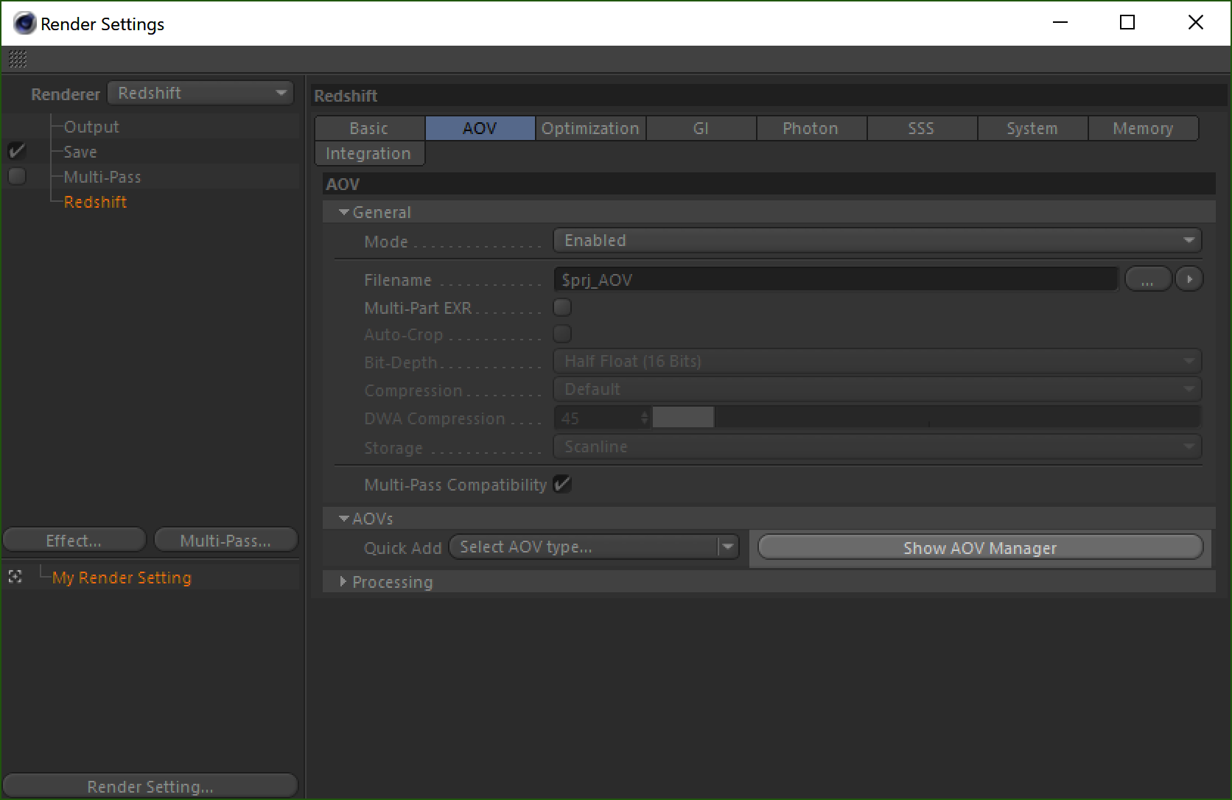
Task: Click the Render Setting... button
Action: pyautogui.click(x=150, y=786)
